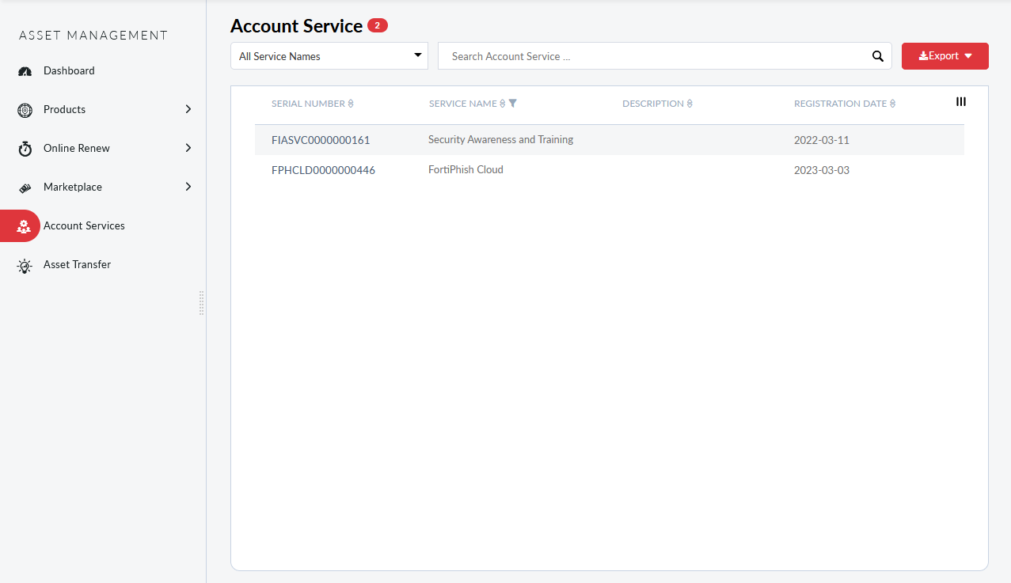The height and width of the screenshot is (583, 1011).
Task: Click the red Account Services icon
Action: (24, 226)
